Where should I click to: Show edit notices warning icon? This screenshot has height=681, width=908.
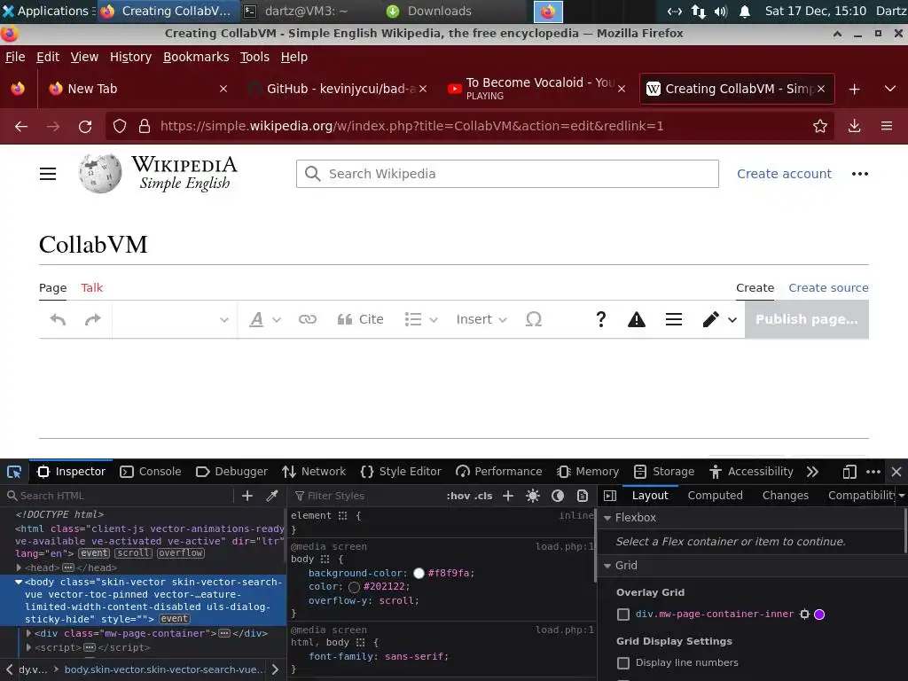point(637,319)
